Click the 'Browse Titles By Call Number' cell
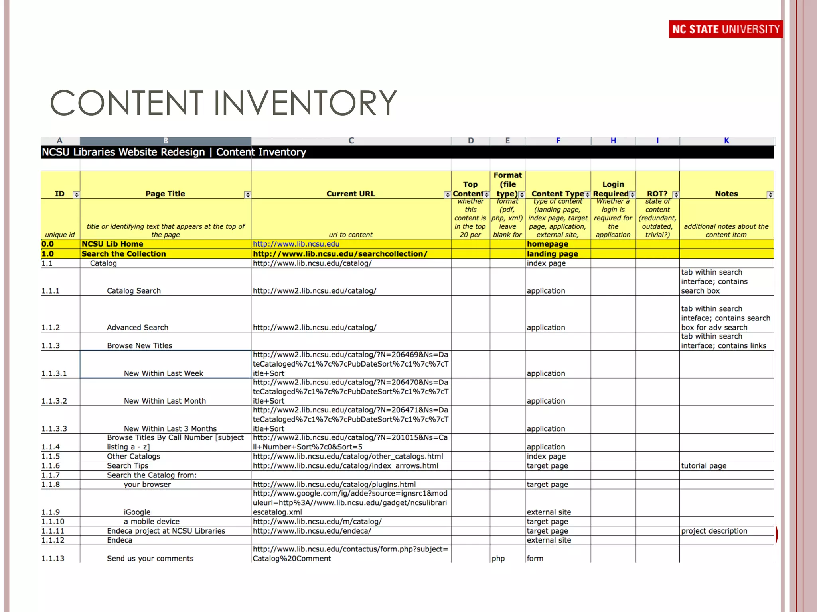 coord(166,442)
